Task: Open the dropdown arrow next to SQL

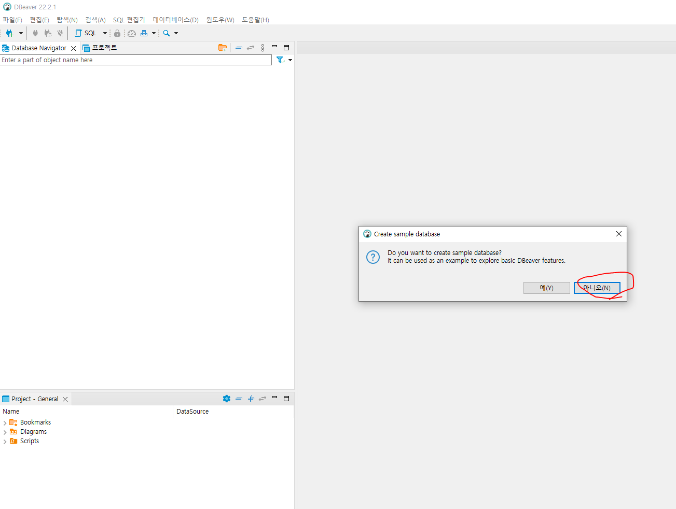Action: 105,33
